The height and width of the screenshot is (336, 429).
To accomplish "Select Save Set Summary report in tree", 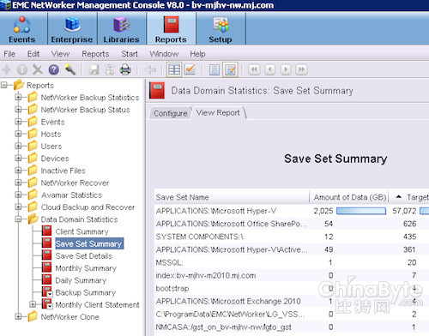I will pyautogui.click(x=89, y=243).
